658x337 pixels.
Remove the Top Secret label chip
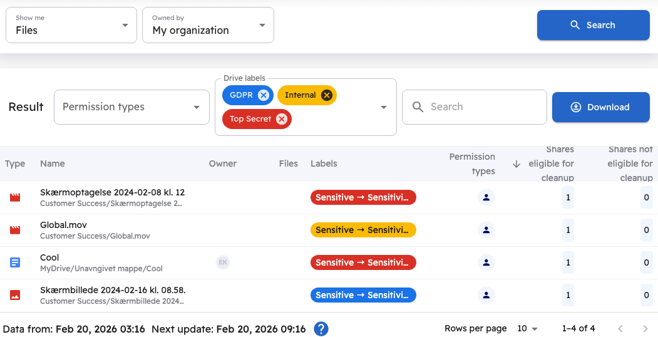[x=282, y=119]
